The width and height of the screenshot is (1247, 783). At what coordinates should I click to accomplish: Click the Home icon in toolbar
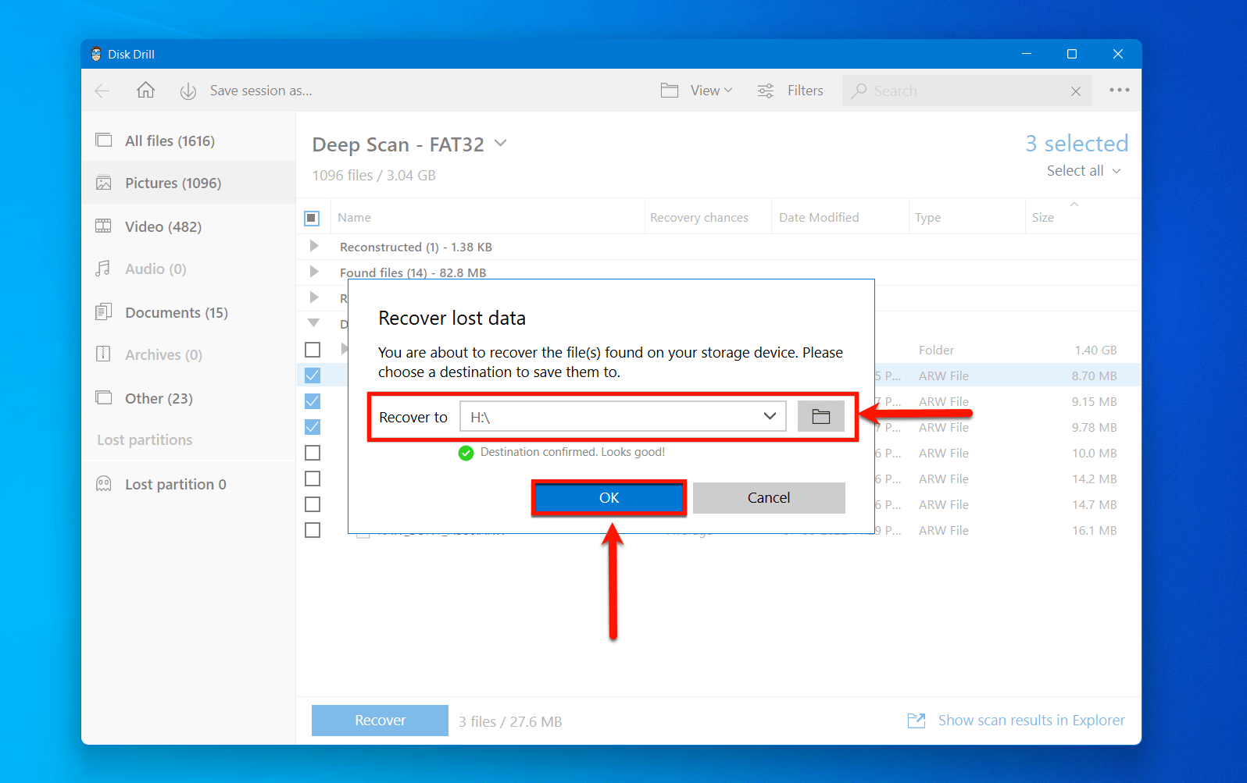click(x=145, y=91)
